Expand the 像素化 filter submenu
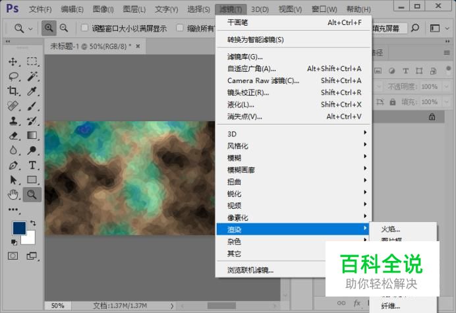Viewport: 456px width, 313px height. coord(294,217)
